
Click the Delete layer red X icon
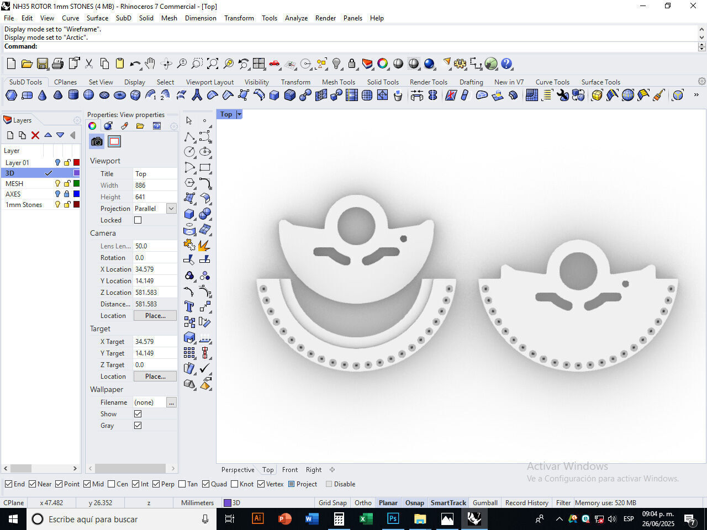(35, 135)
